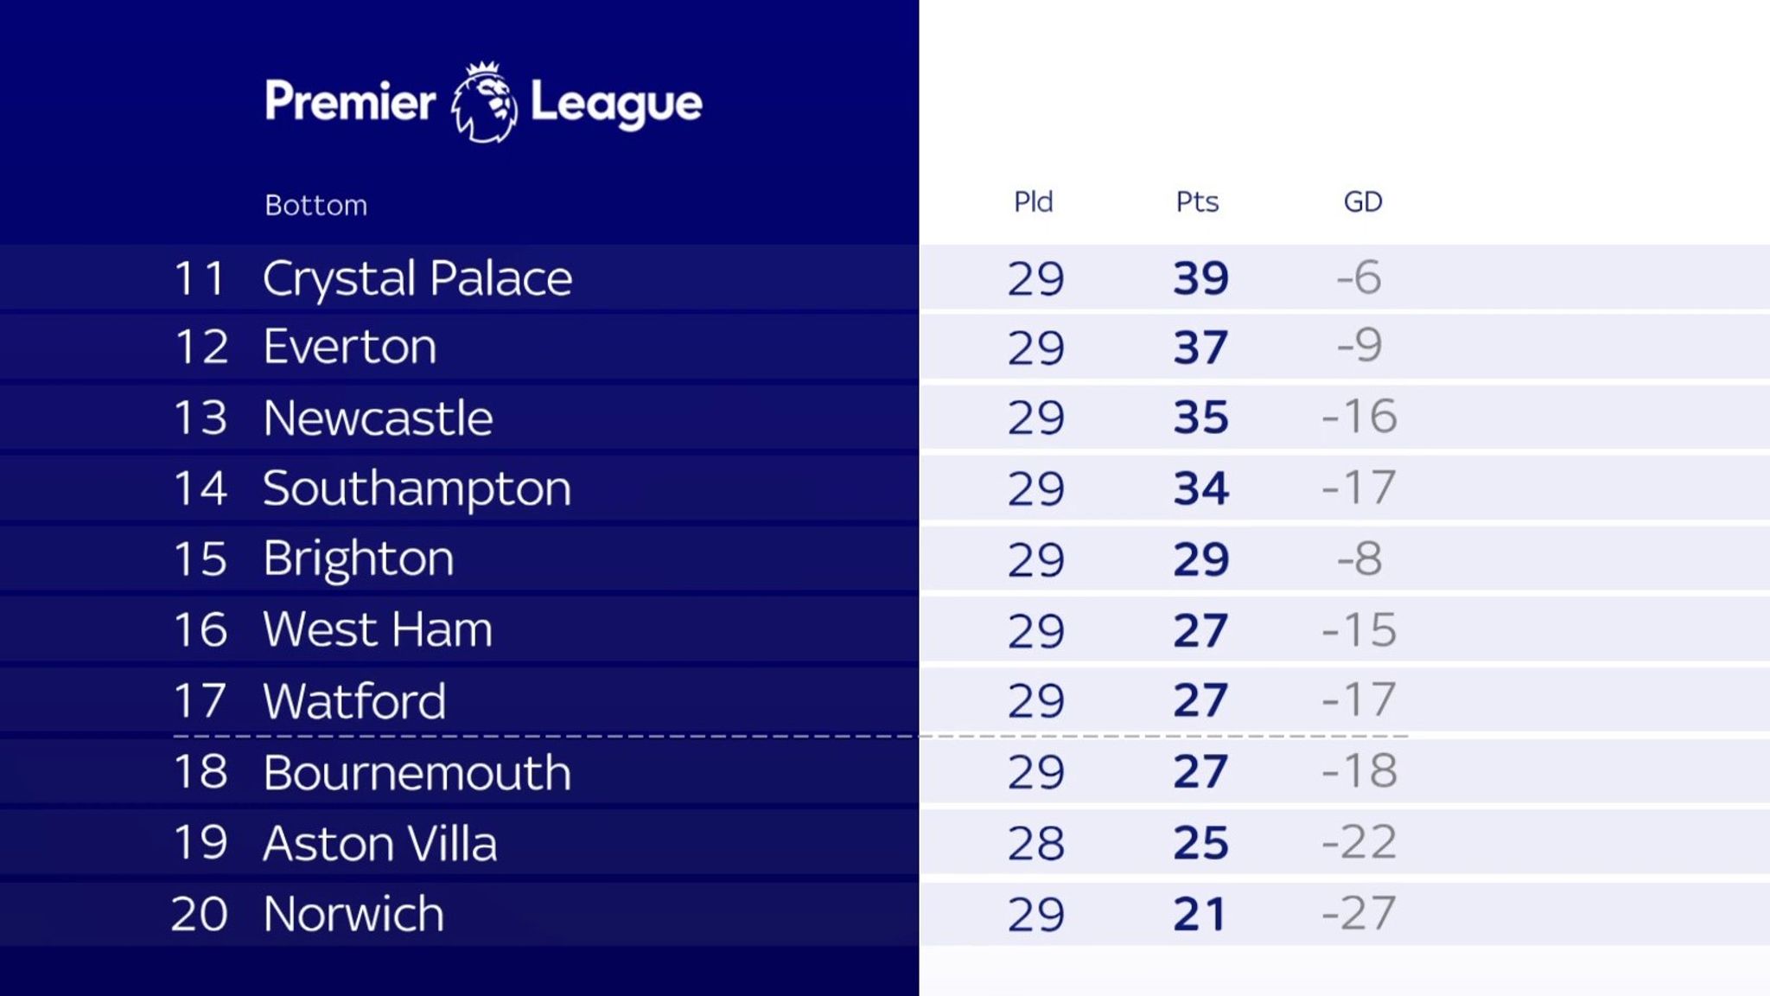Open the Aston Villa entry
The width and height of the screenshot is (1770, 996).
(x=885, y=843)
